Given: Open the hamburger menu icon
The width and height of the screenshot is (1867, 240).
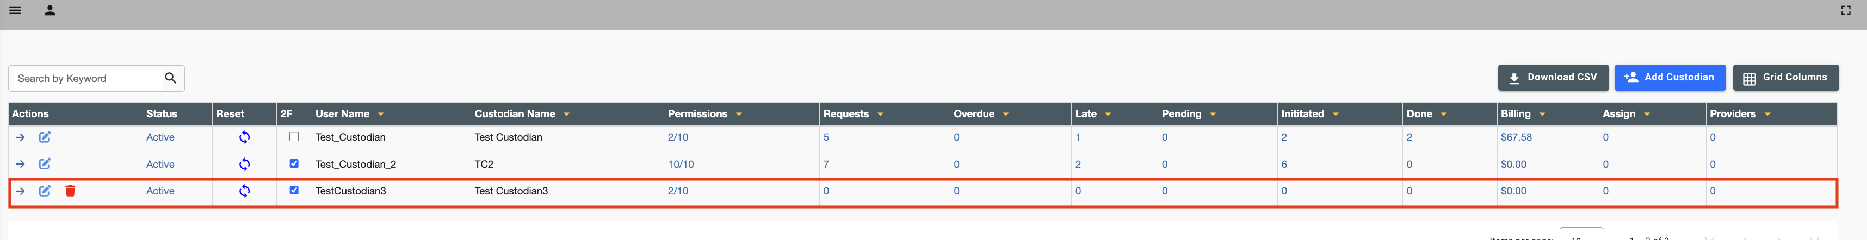Looking at the screenshot, I should coord(15,11).
